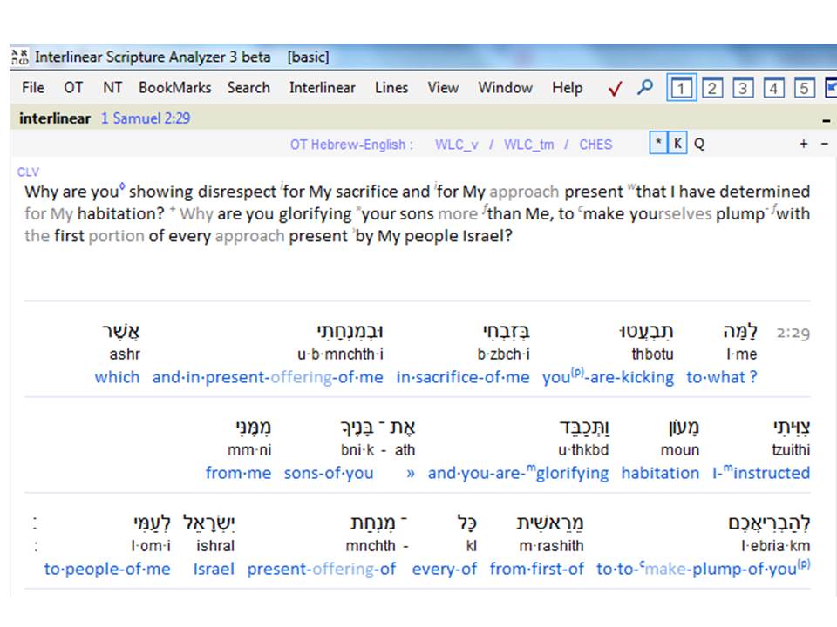This screenshot has width=837, height=627.
Task: Click the gloss 'and·you-are-glorifying'
Action: point(518,473)
